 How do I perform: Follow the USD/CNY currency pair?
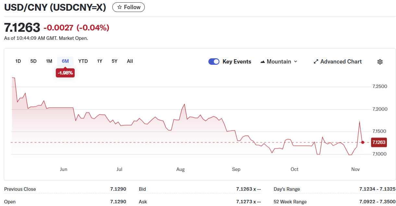pyautogui.click(x=129, y=7)
